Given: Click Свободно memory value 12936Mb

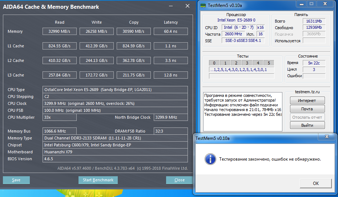Looking at the screenshot, I should click(x=314, y=27).
